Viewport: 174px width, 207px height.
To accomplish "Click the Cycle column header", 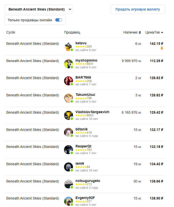I will tap(11, 32).
